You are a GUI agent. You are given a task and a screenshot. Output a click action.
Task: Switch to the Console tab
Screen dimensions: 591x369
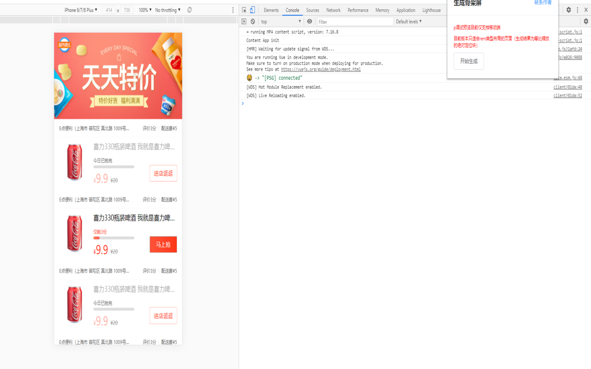(x=292, y=10)
